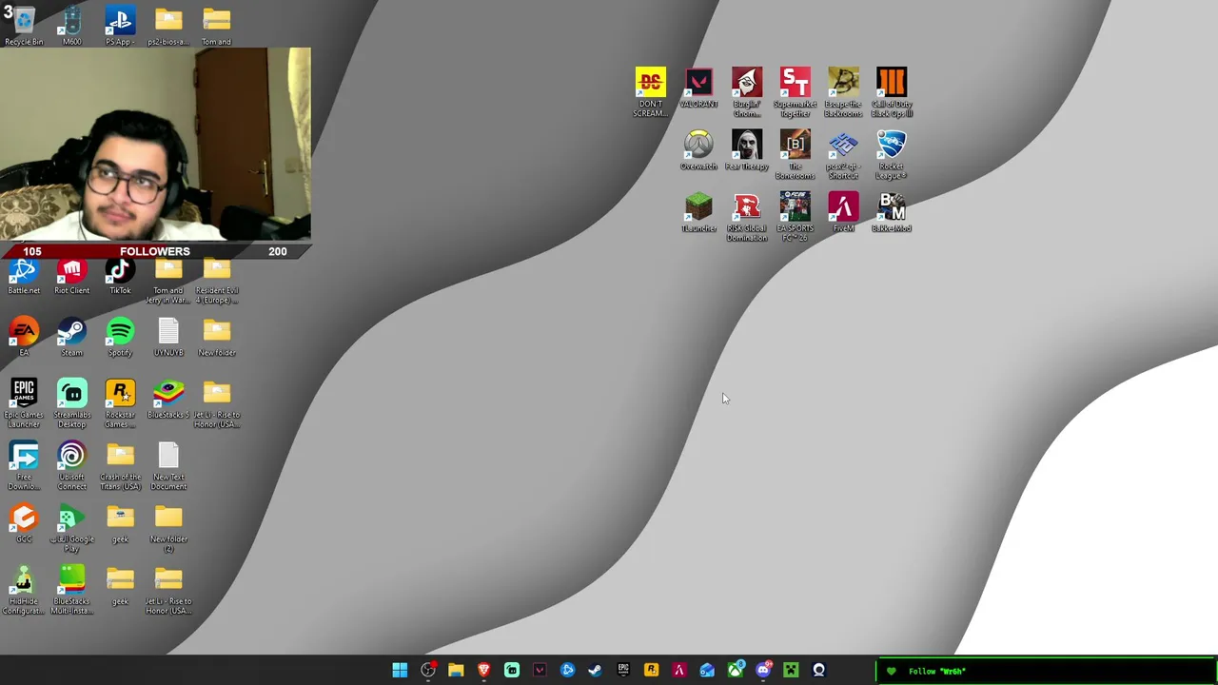Open the Xbox app on the taskbar
1218x685 pixels.
coord(736,670)
